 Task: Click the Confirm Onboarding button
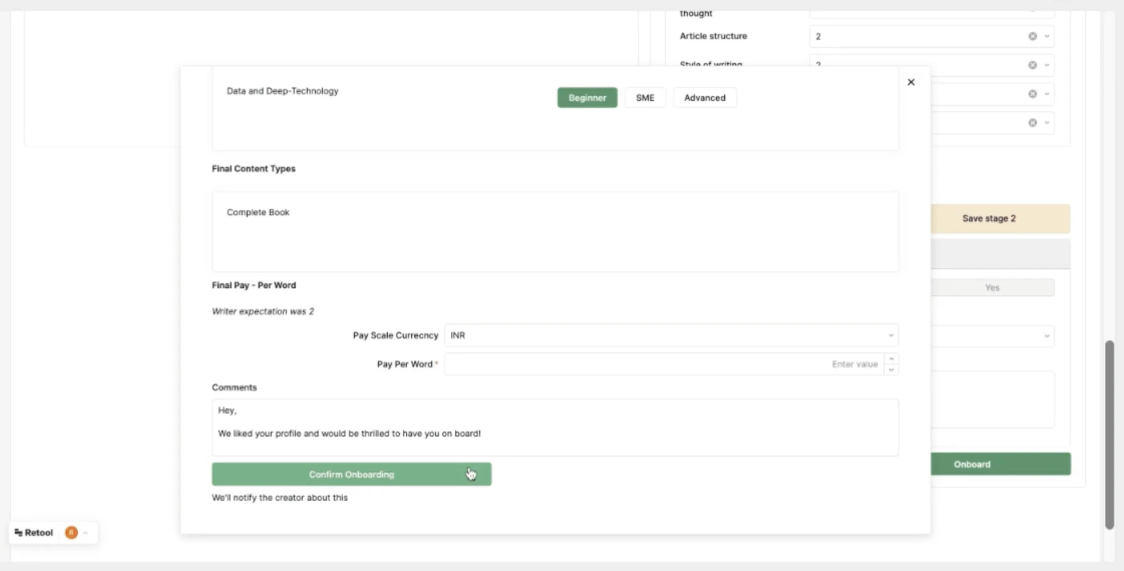pos(351,474)
